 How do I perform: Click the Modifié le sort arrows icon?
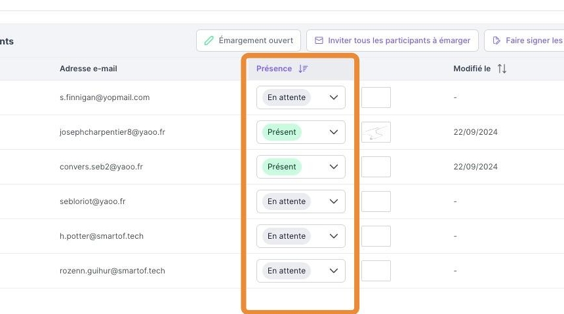click(502, 69)
